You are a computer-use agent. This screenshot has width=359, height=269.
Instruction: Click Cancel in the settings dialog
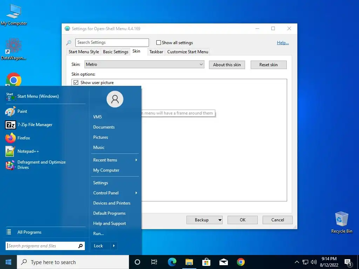[278, 220]
